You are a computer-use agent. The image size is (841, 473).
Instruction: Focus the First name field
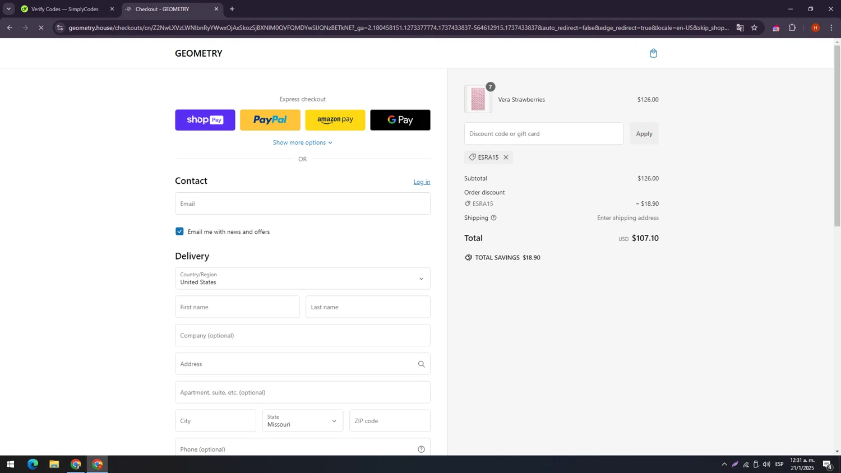(x=237, y=307)
